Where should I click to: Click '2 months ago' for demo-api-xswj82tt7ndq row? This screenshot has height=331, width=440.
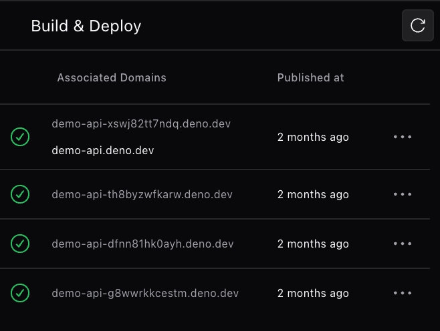click(x=313, y=137)
